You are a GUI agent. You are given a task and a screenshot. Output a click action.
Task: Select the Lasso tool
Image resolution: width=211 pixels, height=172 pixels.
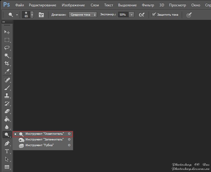7,48
